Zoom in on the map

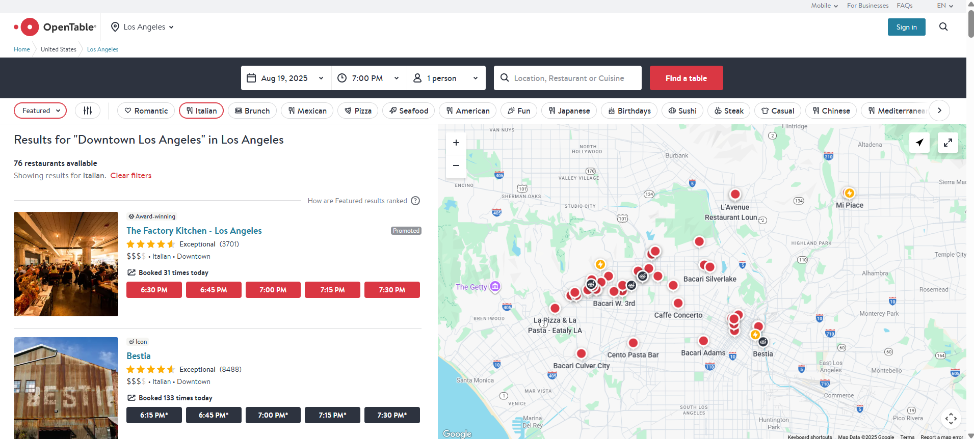pyautogui.click(x=456, y=143)
